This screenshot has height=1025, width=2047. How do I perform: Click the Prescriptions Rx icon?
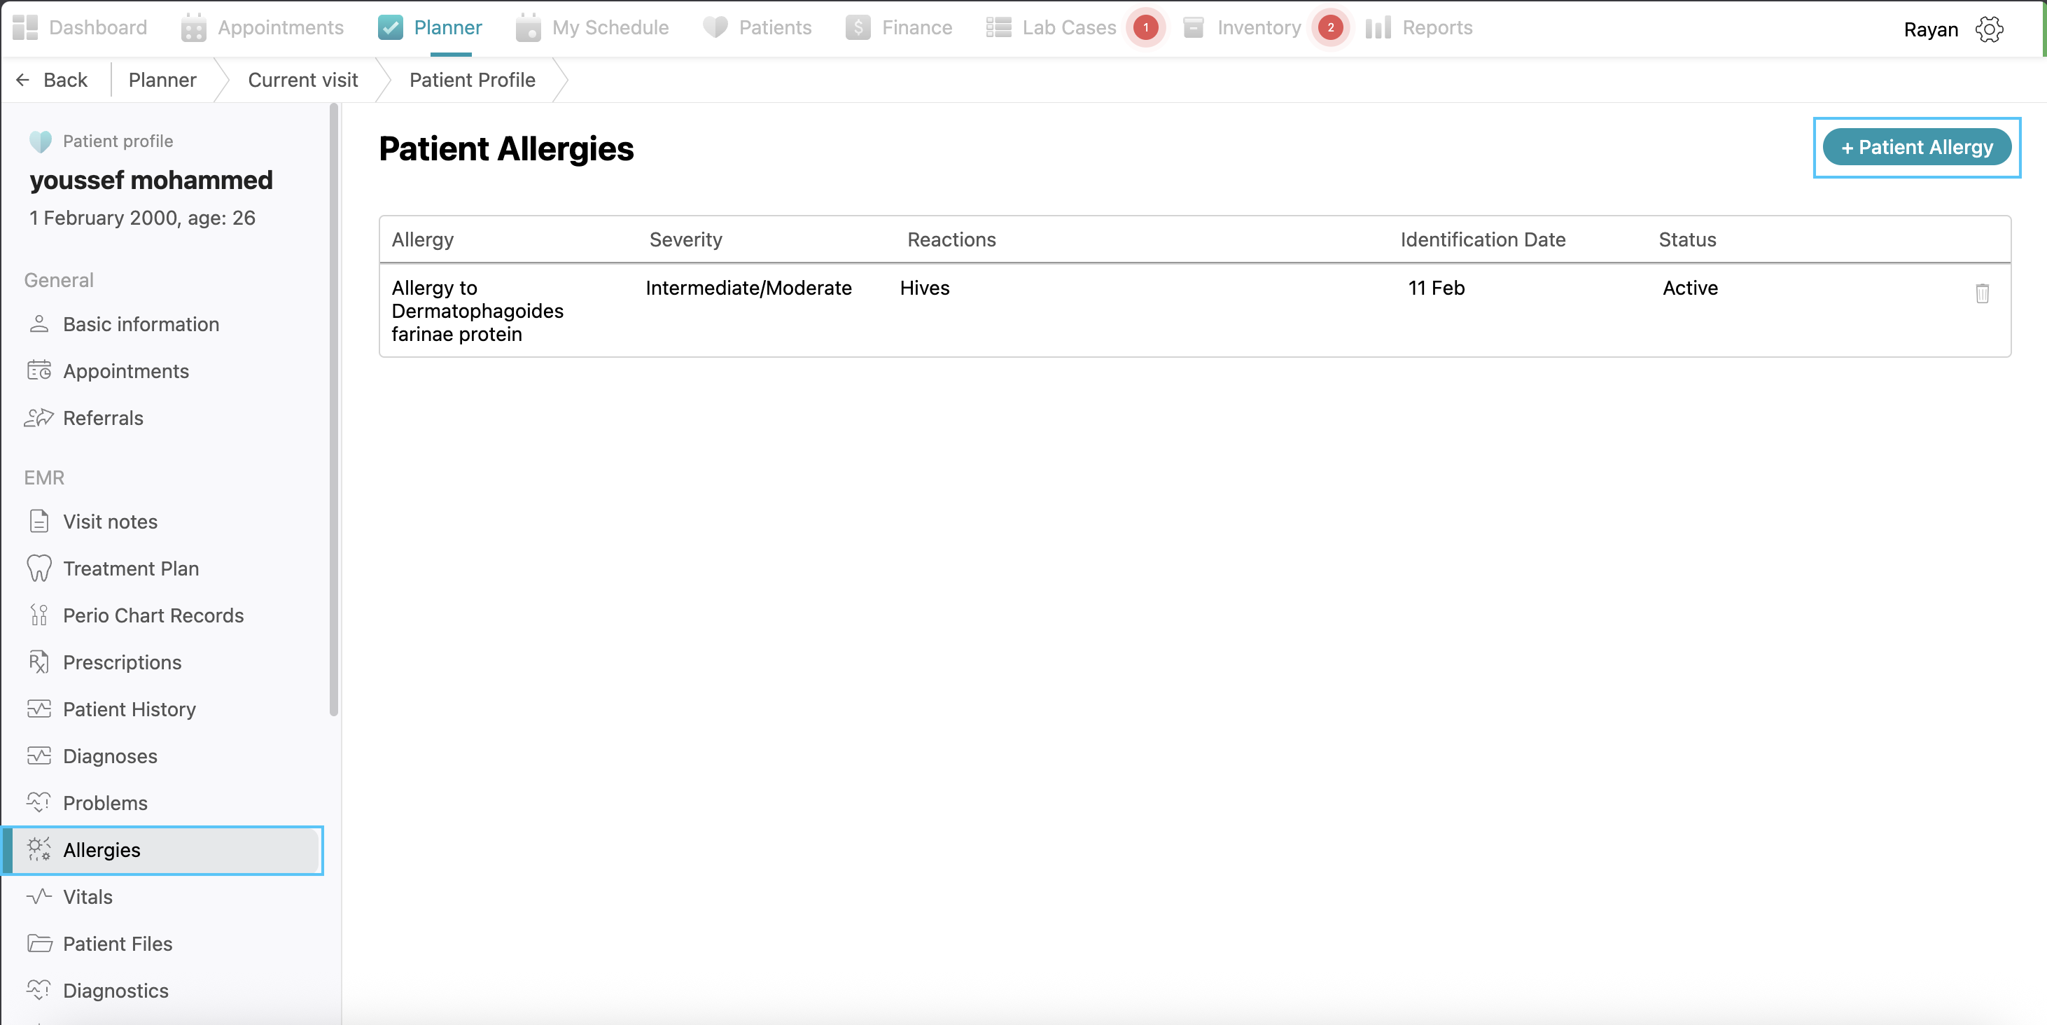(39, 662)
